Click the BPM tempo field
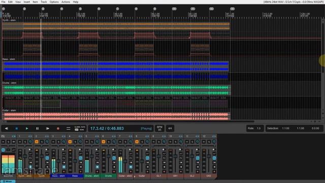 coord(159,128)
